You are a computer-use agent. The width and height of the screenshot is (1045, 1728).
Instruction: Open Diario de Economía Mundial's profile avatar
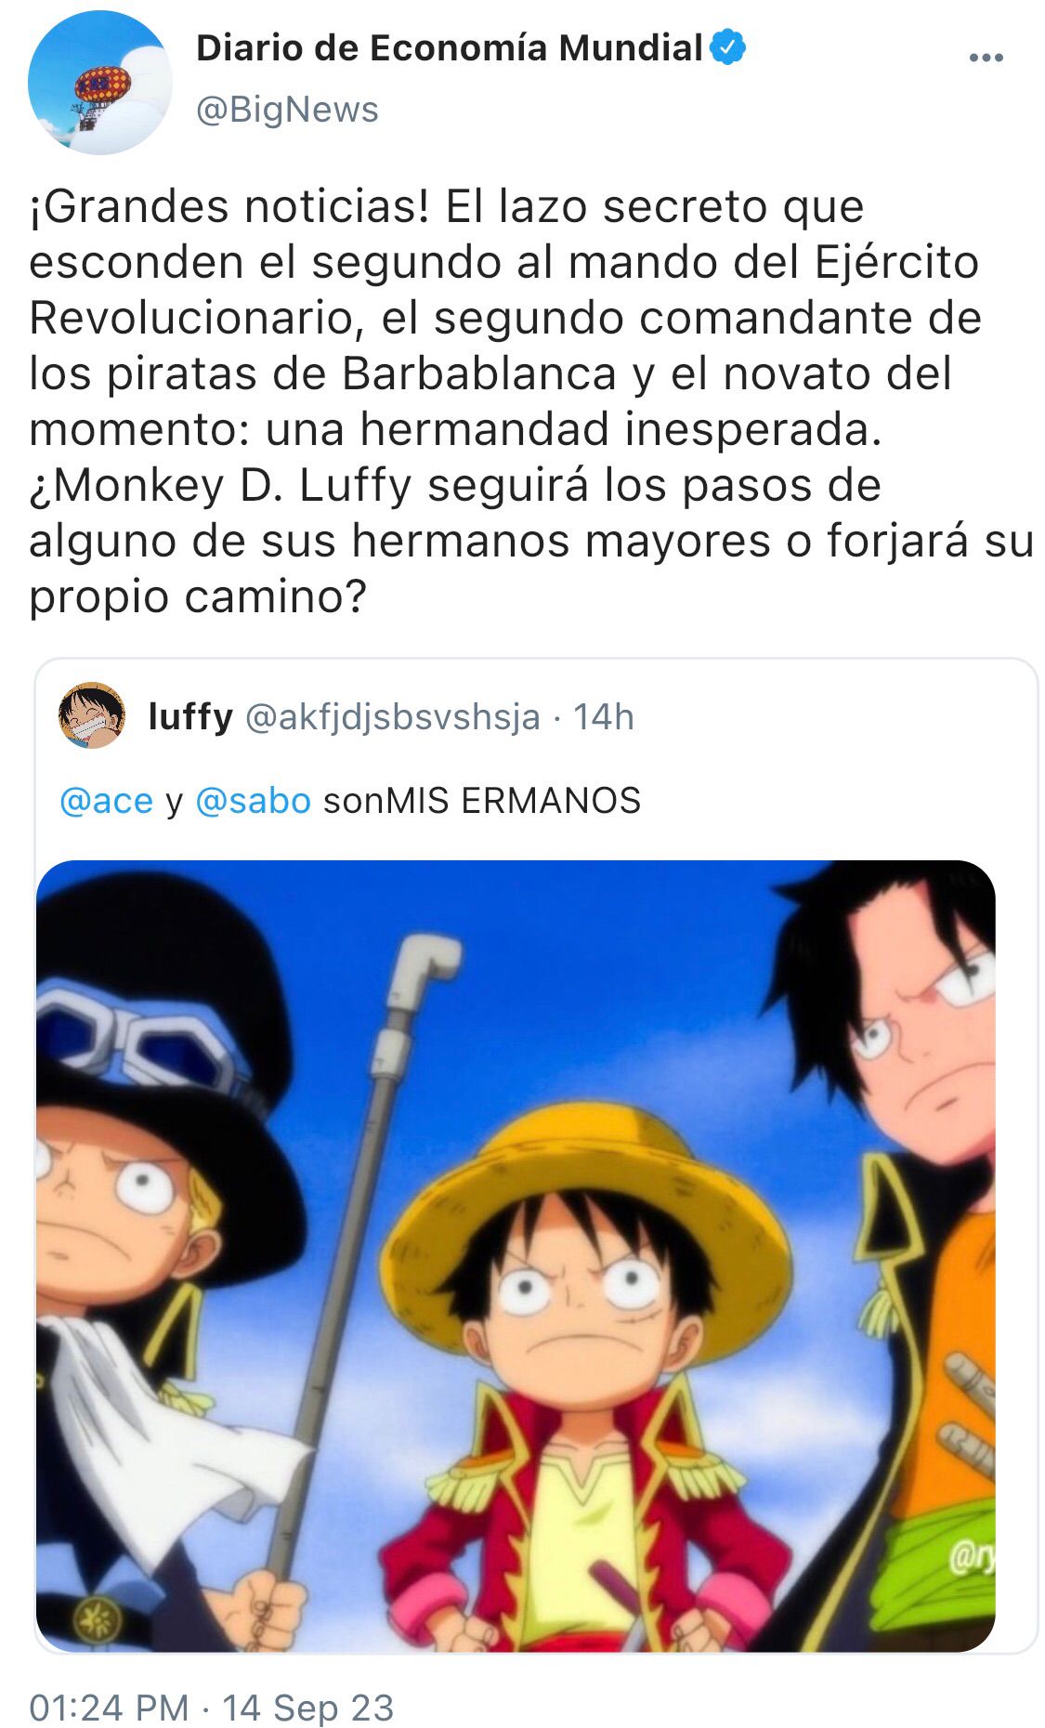(99, 83)
